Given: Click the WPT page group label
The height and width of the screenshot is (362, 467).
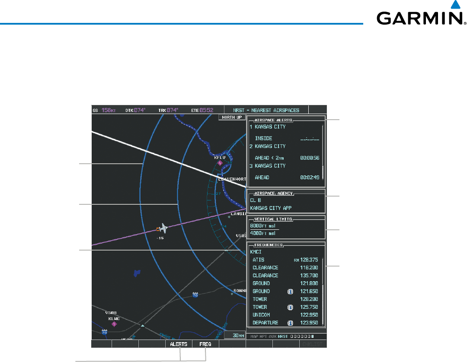Looking at the screenshot, I should point(263,337).
